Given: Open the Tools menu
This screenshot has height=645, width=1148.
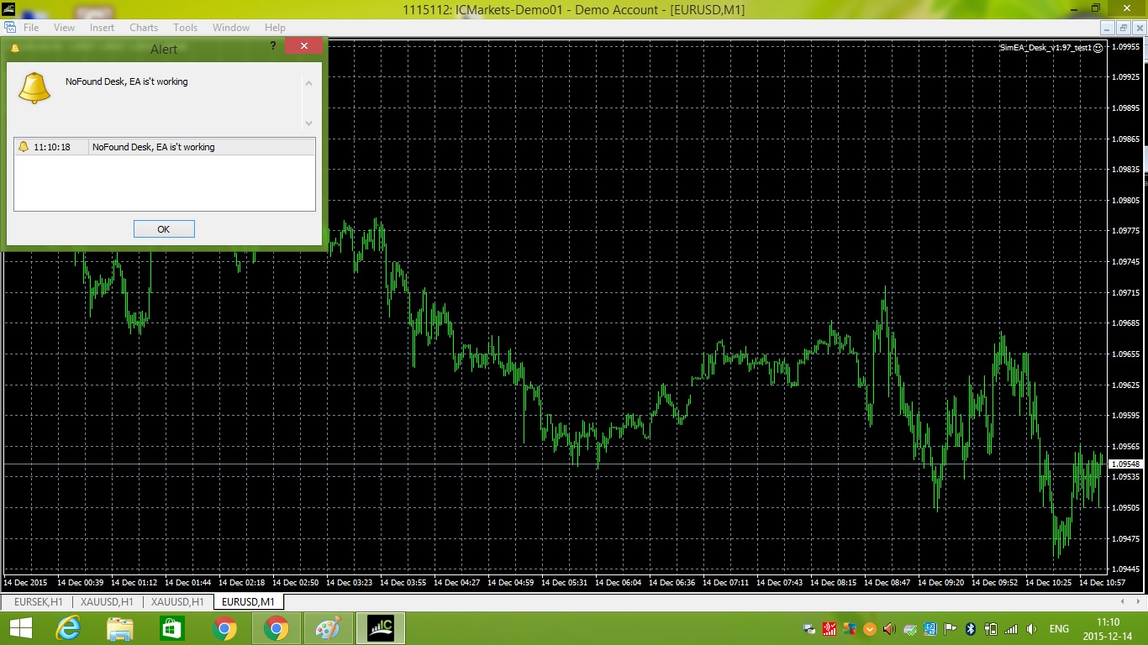Looking at the screenshot, I should coord(185,28).
